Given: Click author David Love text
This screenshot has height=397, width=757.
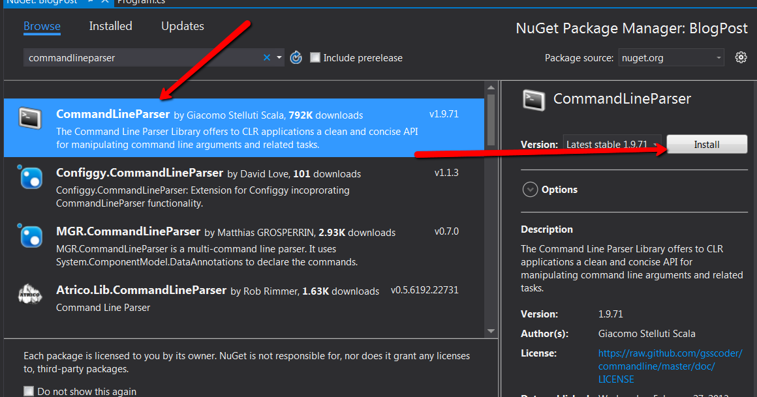Looking at the screenshot, I should 264,174.
